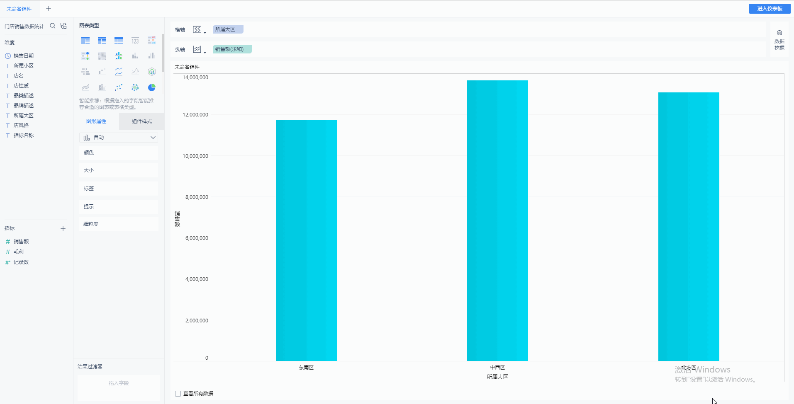The image size is (794, 404).
Task: Select the stacked column chart icon
Action: 135,56
